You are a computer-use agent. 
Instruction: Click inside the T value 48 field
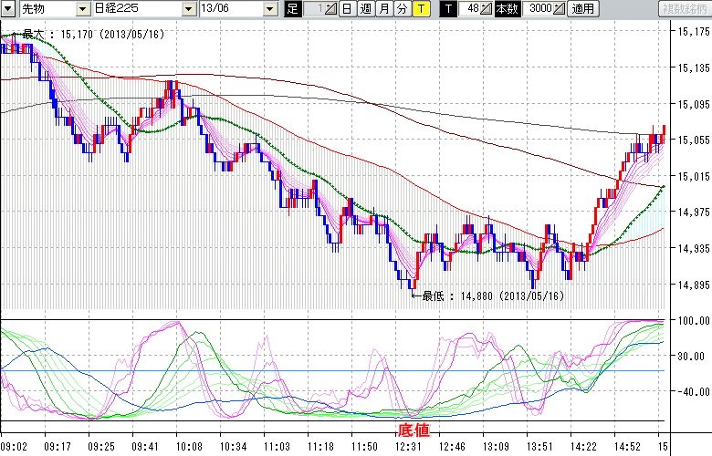[x=470, y=9]
